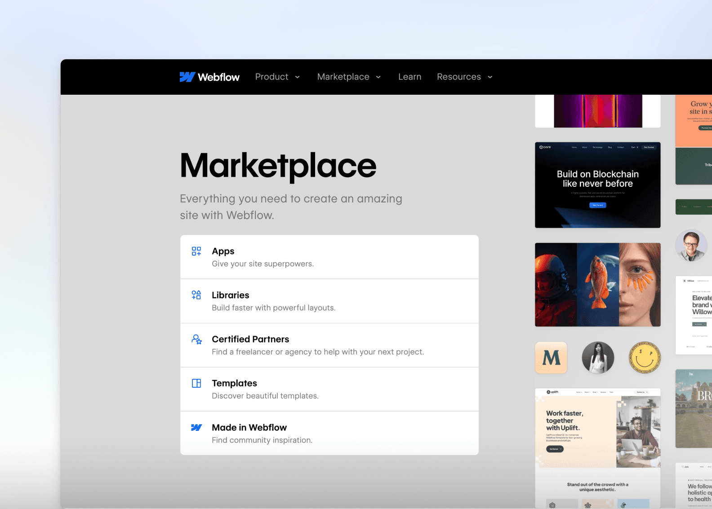Click the Made in Webflow logo icon
This screenshot has height=509, width=712.
pyautogui.click(x=196, y=427)
